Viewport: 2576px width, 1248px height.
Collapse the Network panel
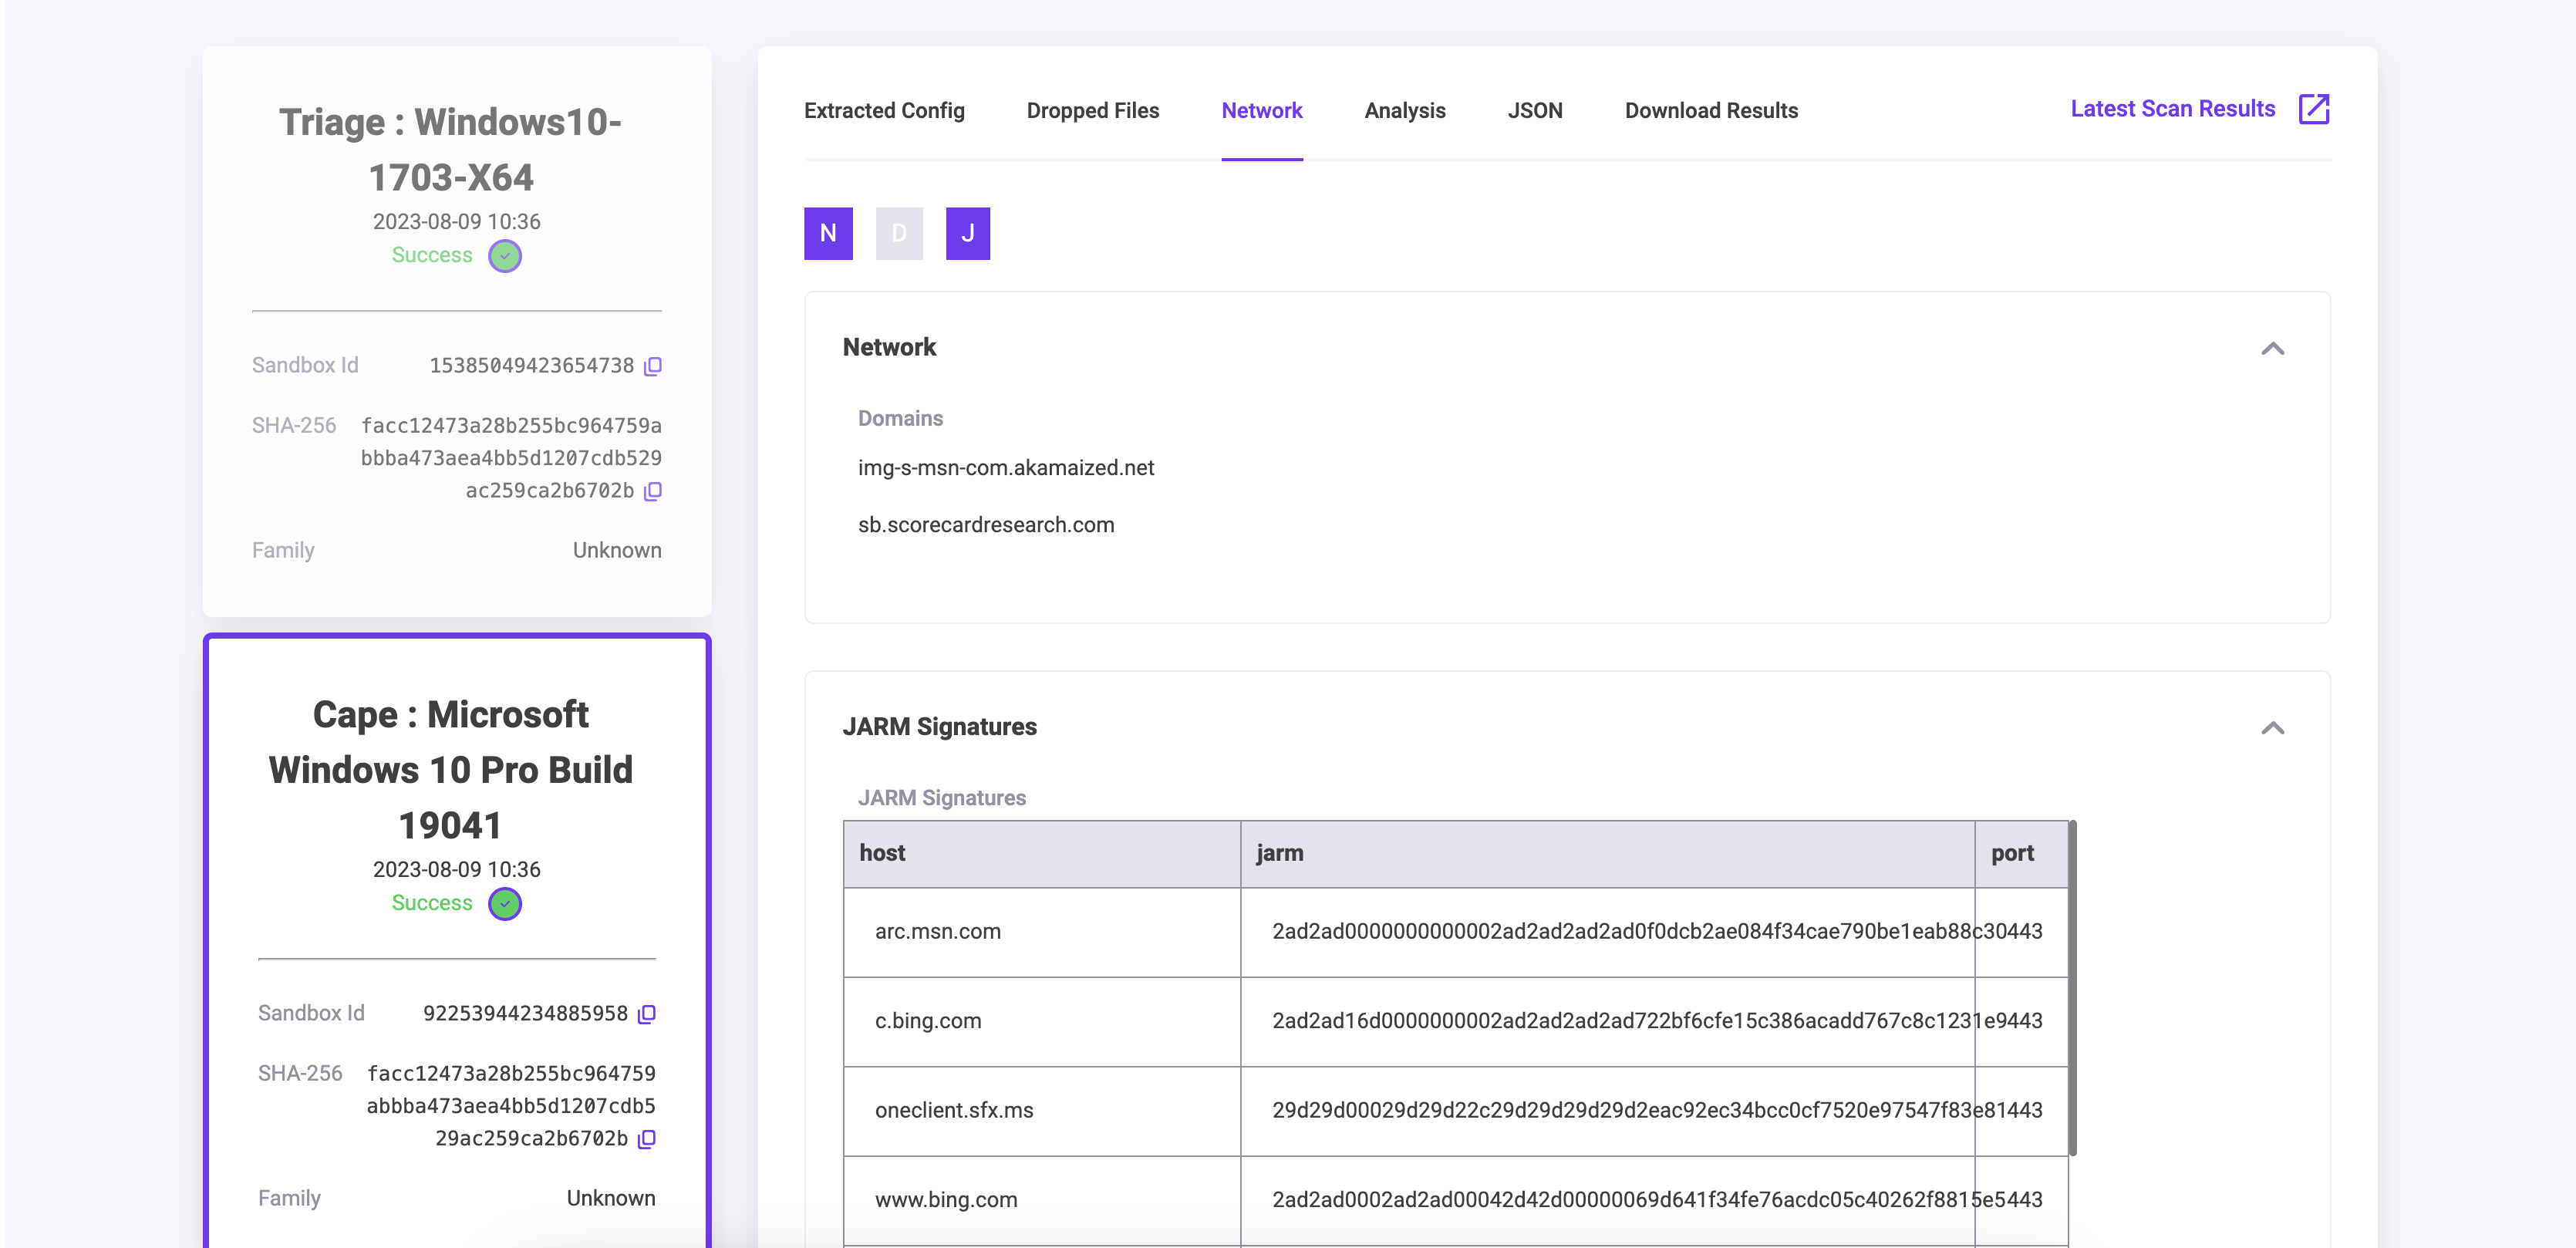click(2274, 348)
